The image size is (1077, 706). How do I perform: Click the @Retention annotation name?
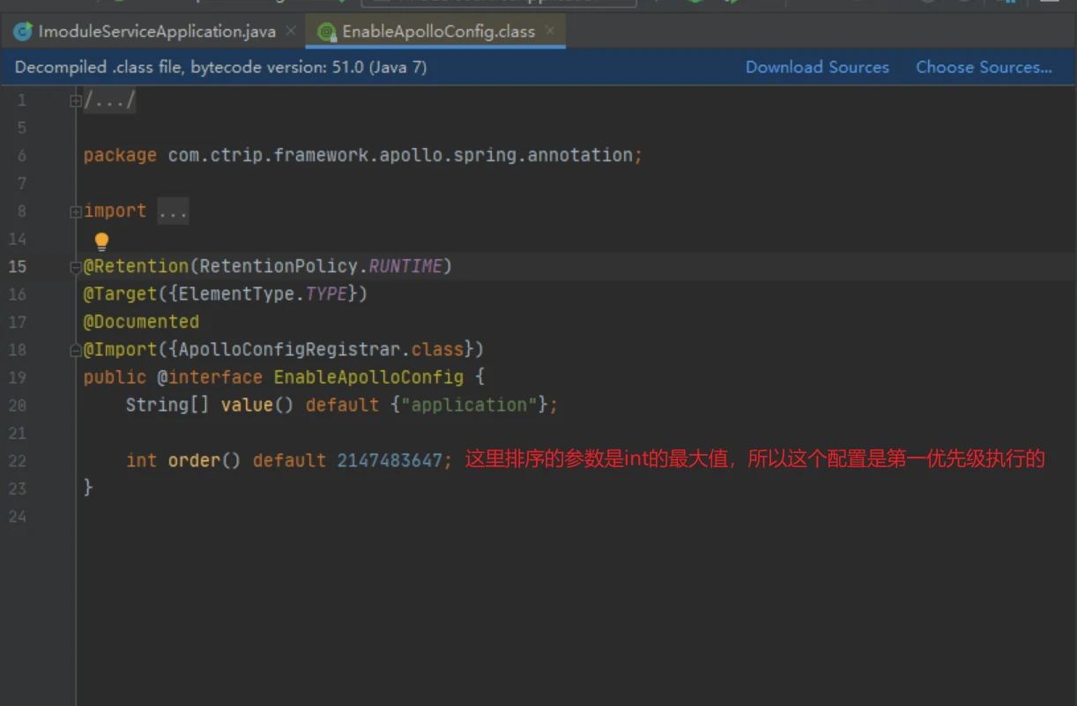[137, 266]
